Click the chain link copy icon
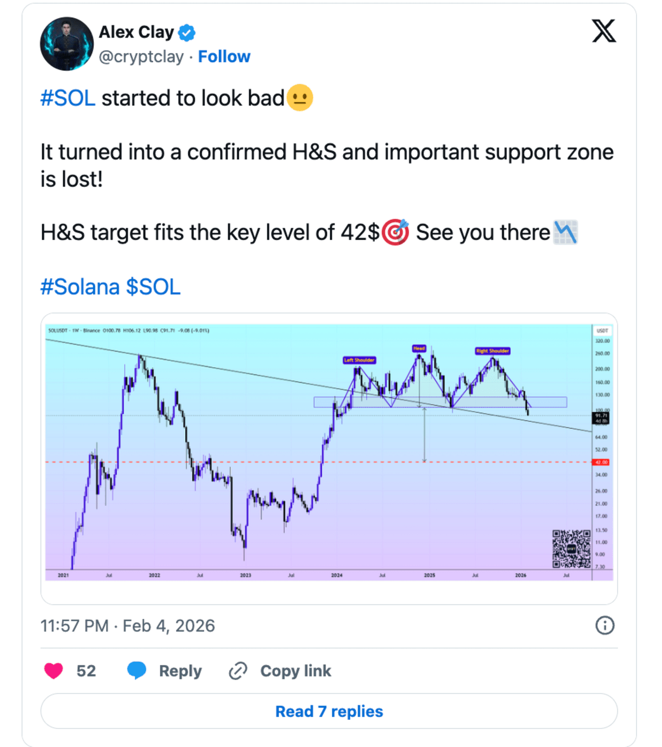Viewport: 662px width, 747px height. pos(238,671)
